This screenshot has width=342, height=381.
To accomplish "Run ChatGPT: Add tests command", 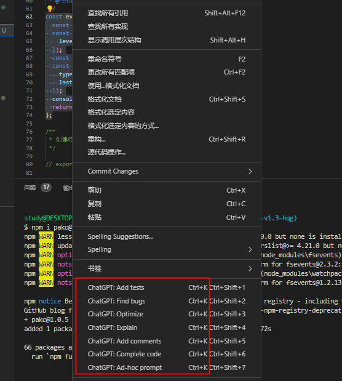I will pyautogui.click(x=167, y=287).
